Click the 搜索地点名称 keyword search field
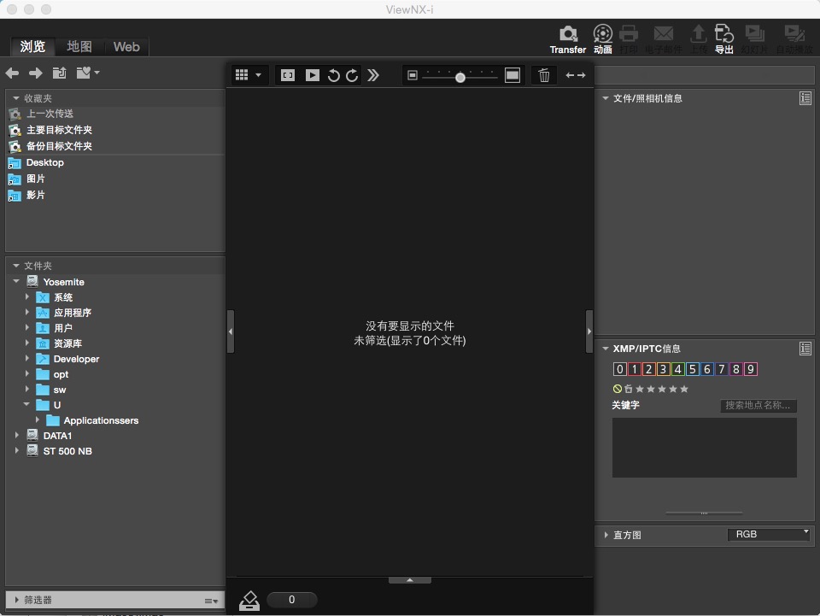Screen dimensions: 820x616 (x=758, y=406)
